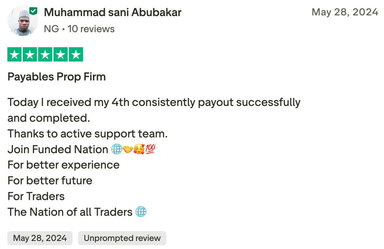Click the fifth green rating star
The height and width of the screenshot is (249, 384).
[75, 55]
